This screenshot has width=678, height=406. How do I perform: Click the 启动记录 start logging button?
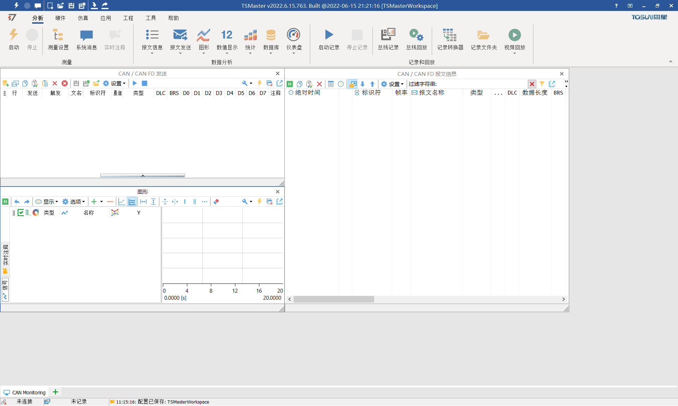click(329, 39)
